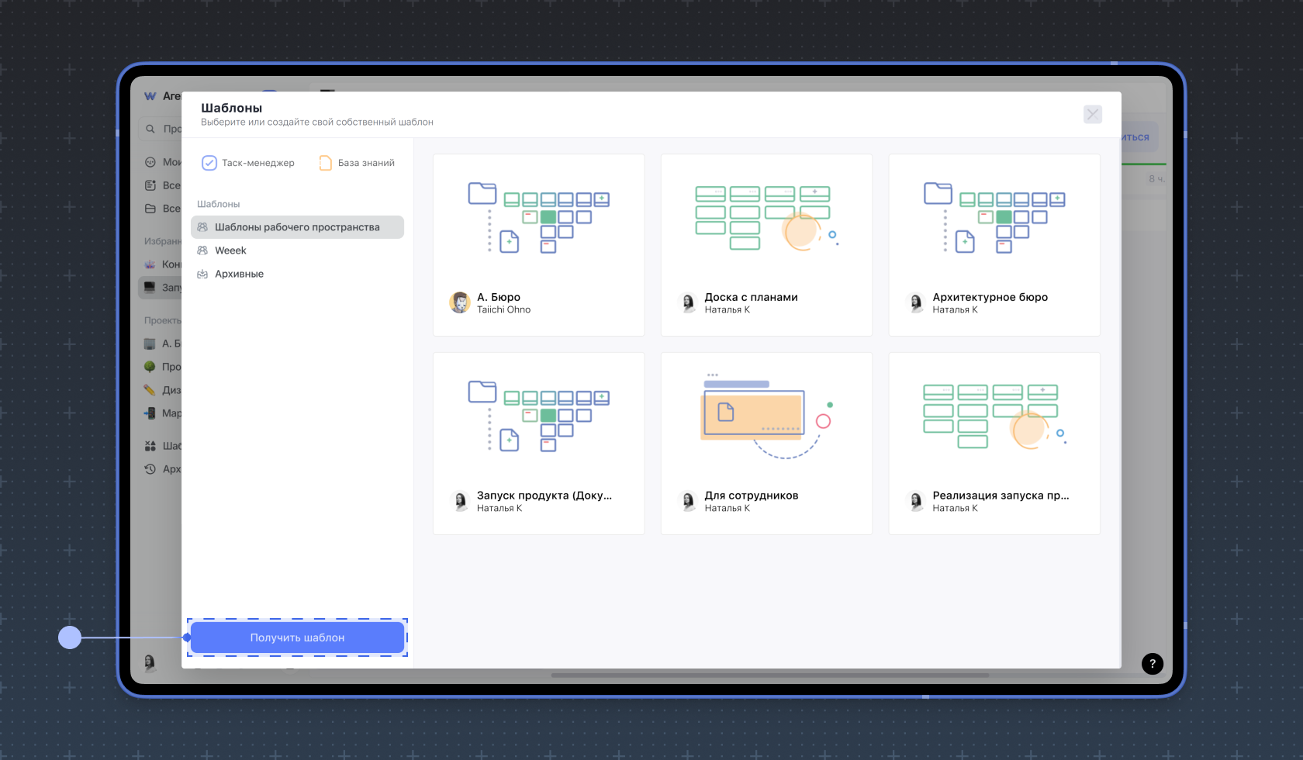
Task: Choose the Архитектурное бюро template
Action: coord(994,245)
